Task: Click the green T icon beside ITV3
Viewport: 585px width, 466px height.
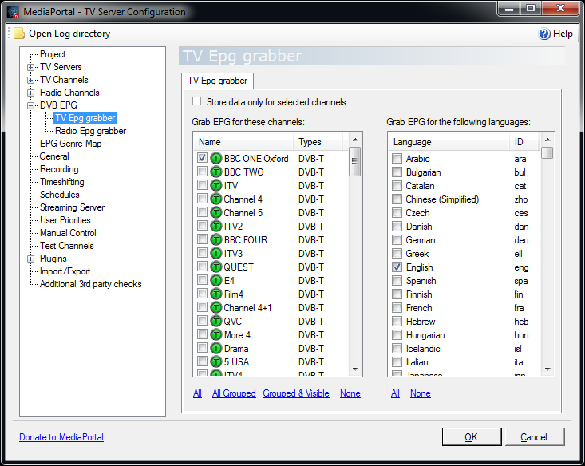Action: click(216, 253)
